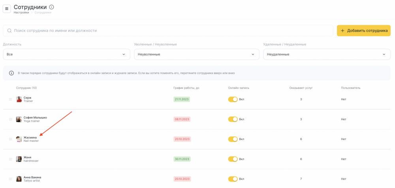Open the Удаленные / Неудаленные dropdown
Screen dimensions: 395x188
click(x=327, y=54)
